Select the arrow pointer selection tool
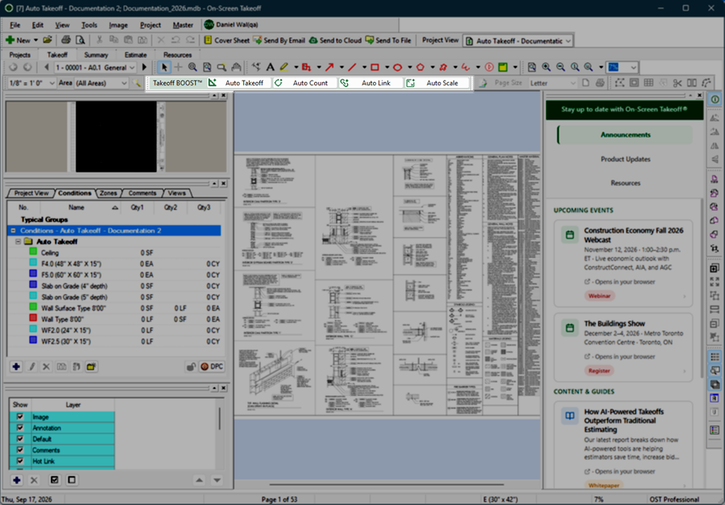This screenshot has height=505, width=725. [164, 68]
